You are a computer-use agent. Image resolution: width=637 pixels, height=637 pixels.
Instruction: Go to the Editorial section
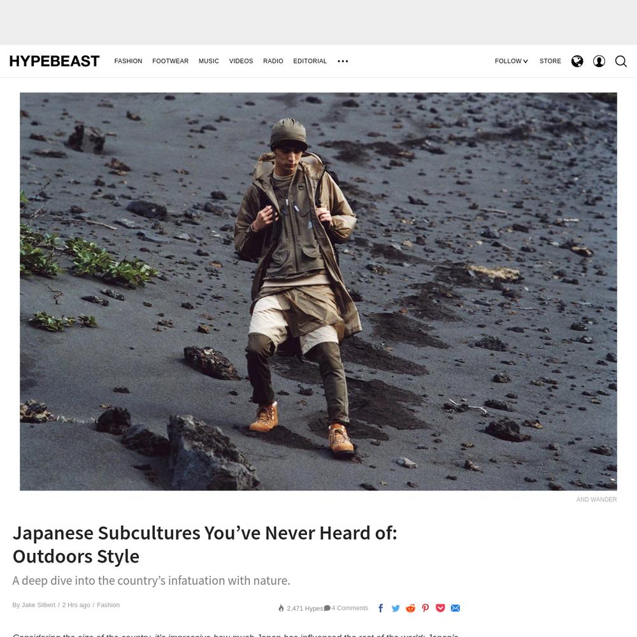coord(310,61)
